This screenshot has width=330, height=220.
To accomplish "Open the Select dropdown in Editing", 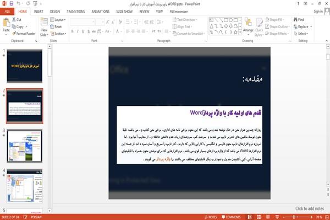I will point(301,34).
